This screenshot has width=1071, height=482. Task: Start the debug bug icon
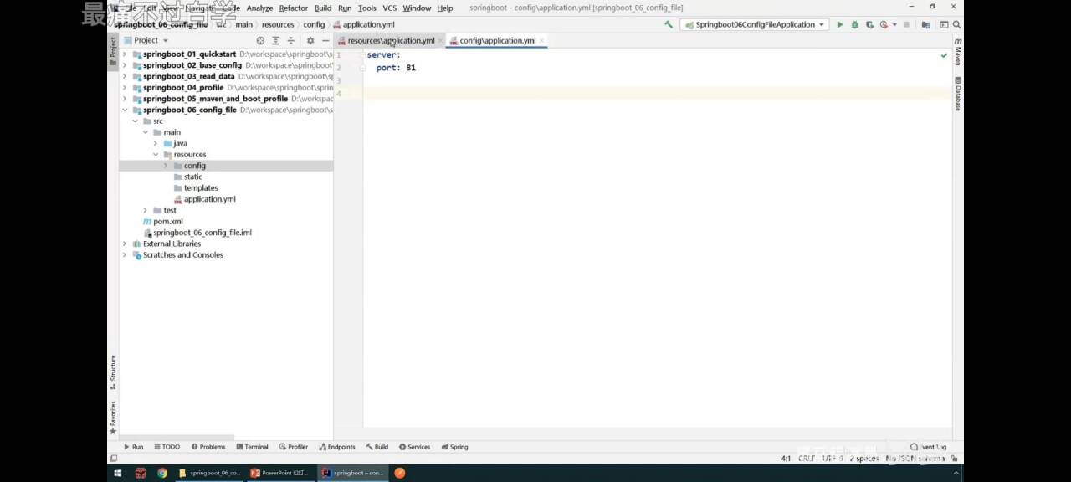point(854,24)
